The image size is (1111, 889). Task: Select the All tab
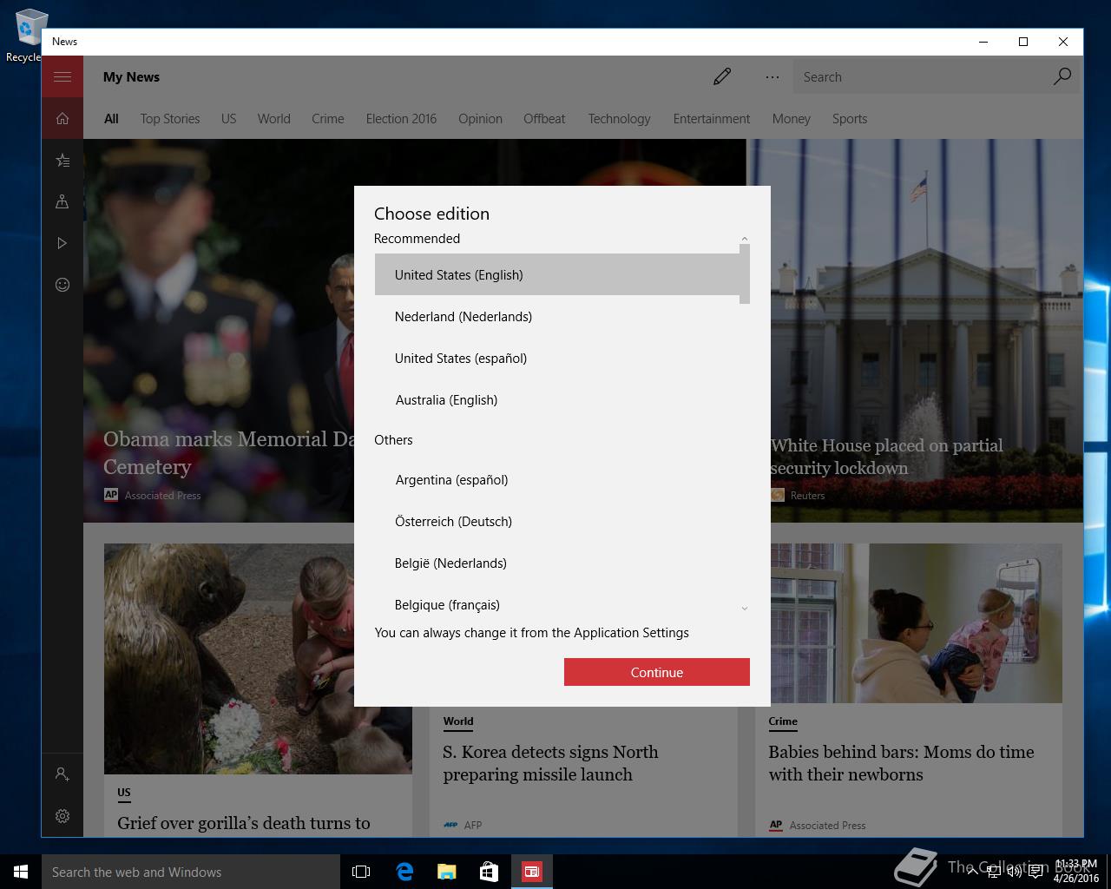click(111, 119)
